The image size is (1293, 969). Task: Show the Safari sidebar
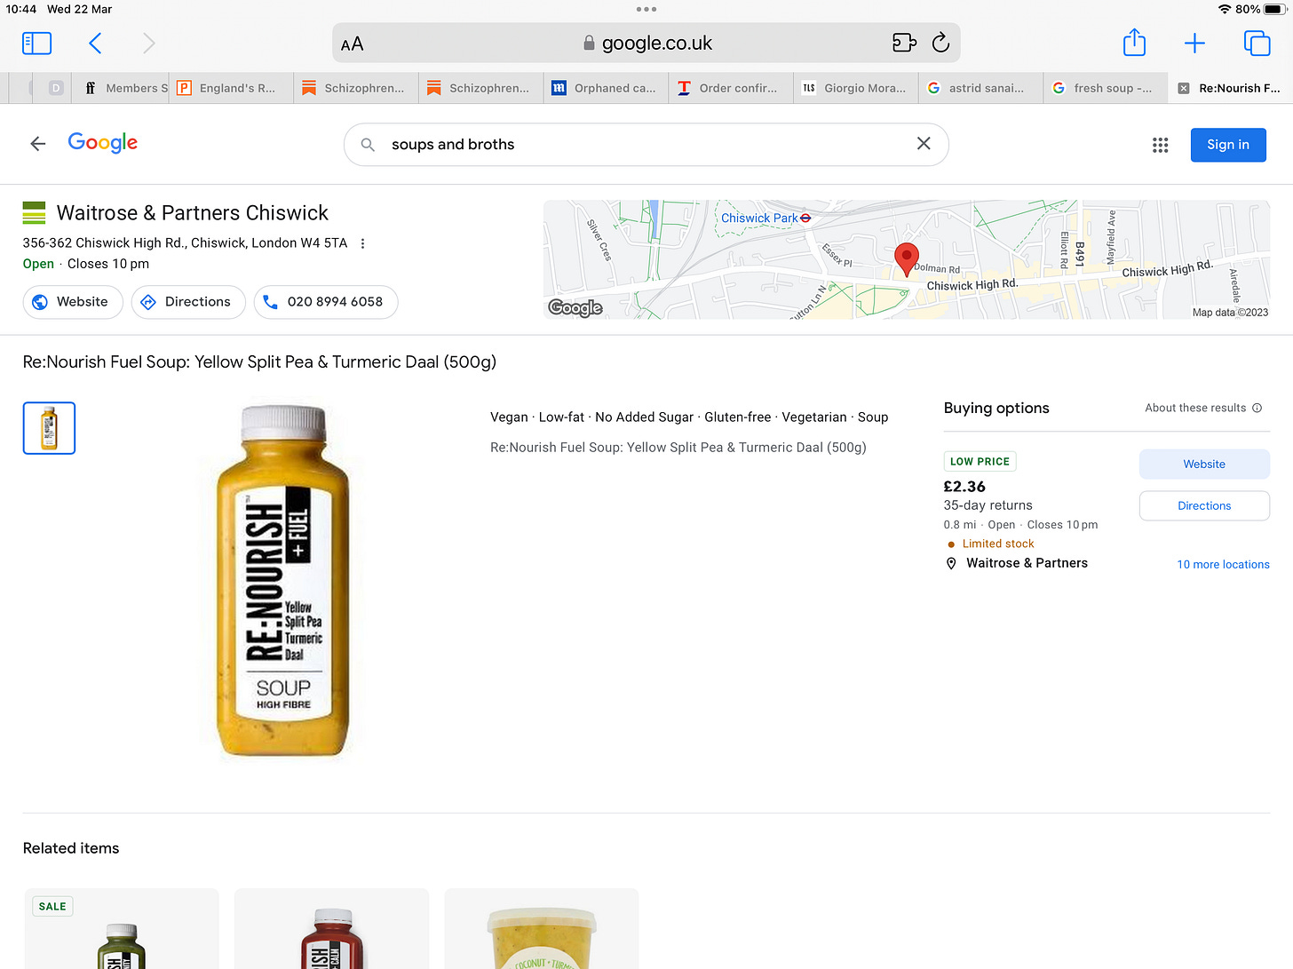(36, 43)
